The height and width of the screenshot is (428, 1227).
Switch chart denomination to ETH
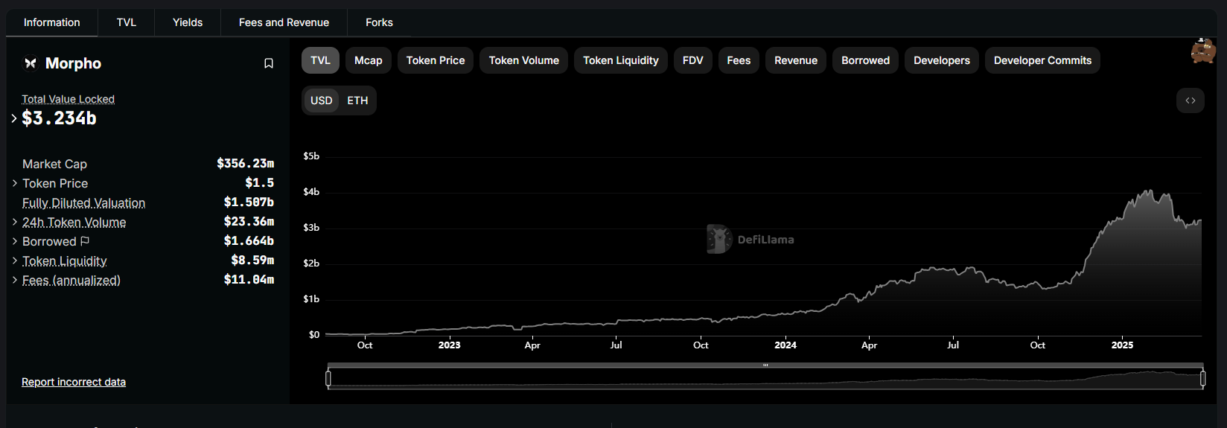[x=357, y=100]
